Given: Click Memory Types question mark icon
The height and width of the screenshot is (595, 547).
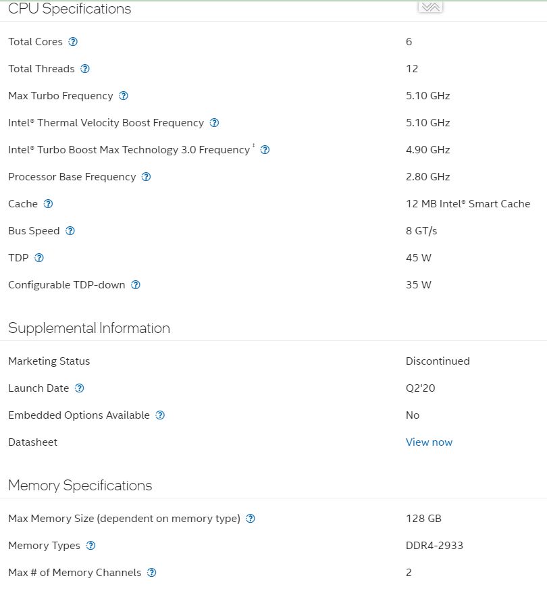Looking at the screenshot, I should pos(90,546).
